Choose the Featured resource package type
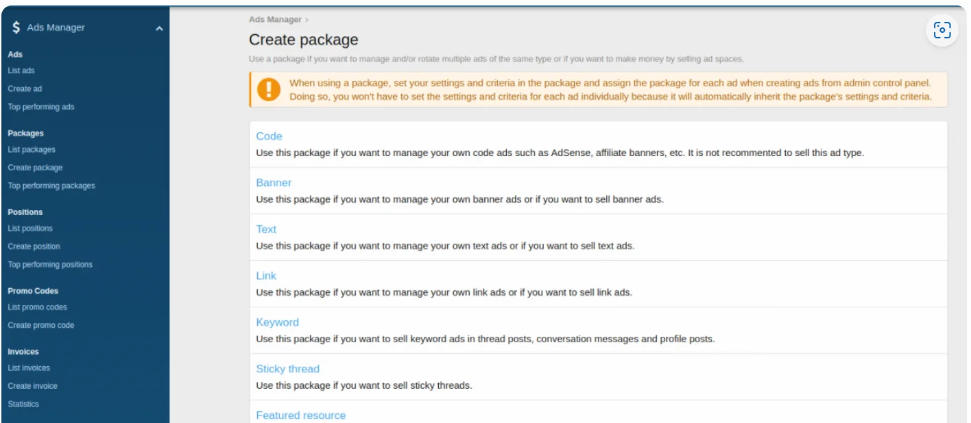 point(300,415)
